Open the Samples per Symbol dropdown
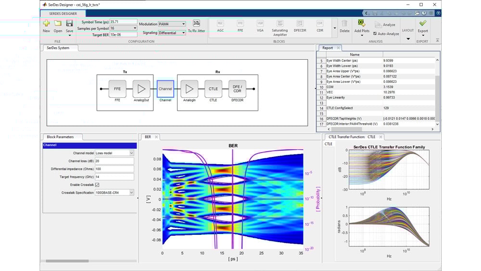The image size is (481, 271). 135,28
